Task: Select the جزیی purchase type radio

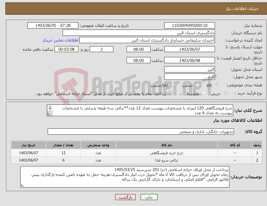Action: (x=226, y=93)
